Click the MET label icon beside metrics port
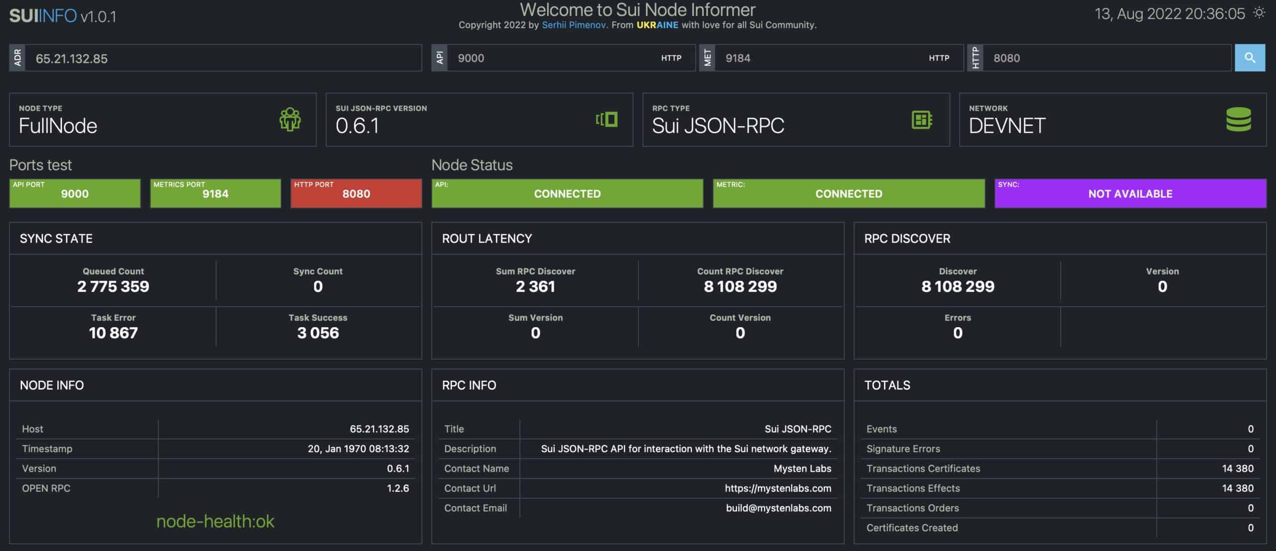This screenshot has height=551, width=1276. click(707, 58)
